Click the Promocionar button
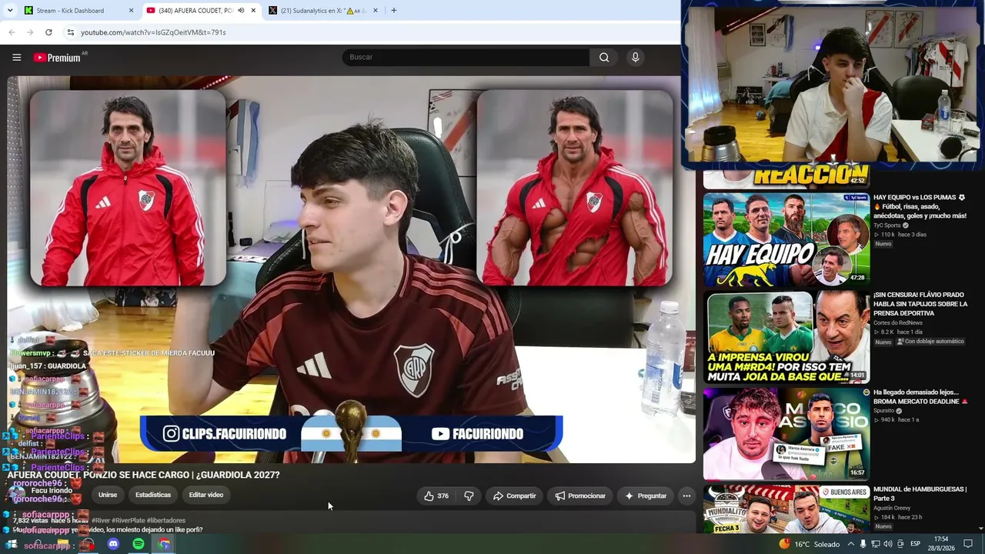 pyautogui.click(x=580, y=496)
